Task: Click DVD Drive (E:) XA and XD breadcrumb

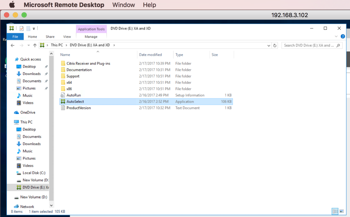Action: (x=90, y=45)
